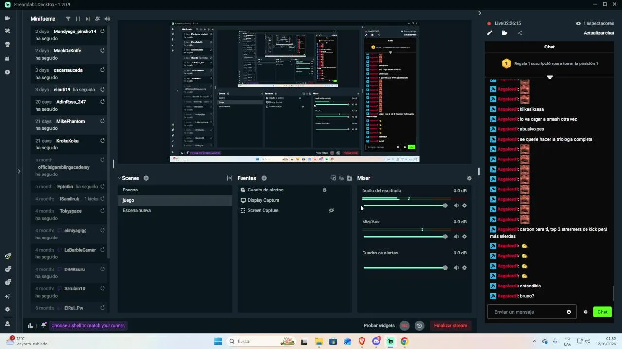This screenshot has height=349, width=622.
Task: Replay the KrokaKoka follow alert
Action: pos(103,141)
